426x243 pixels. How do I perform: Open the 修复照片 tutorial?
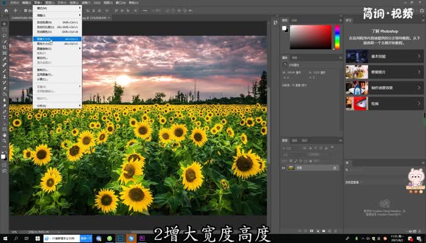383,72
